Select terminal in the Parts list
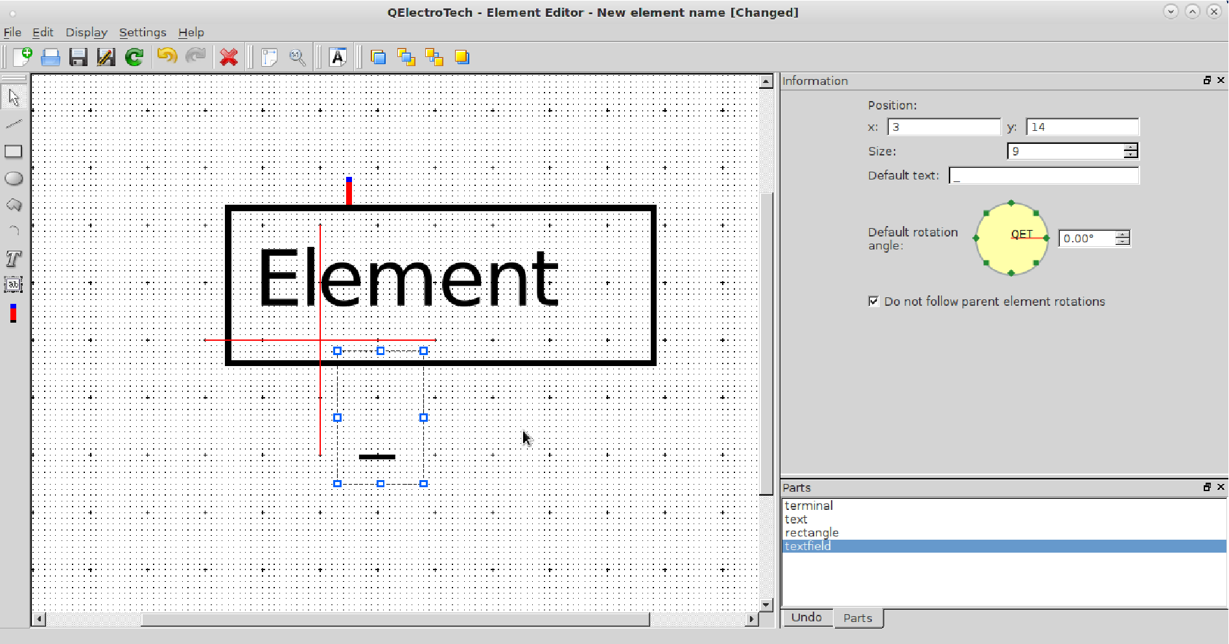 tap(1004, 505)
